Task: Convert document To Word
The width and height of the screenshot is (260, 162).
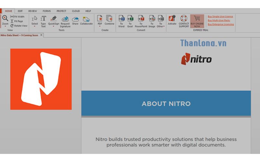Action: point(121,21)
